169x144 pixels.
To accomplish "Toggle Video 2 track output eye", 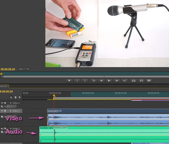I will pyautogui.click(x=2, y=103).
